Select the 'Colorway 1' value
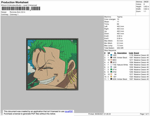The height and width of the screenshot is (116, 150). coord(14,14)
